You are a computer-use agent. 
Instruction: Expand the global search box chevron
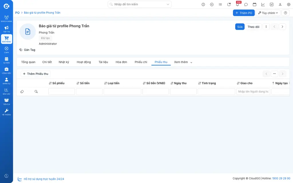pyautogui.click(x=168, y=4)
